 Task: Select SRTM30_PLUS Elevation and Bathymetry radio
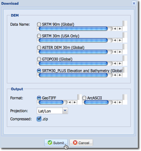point(39,70)
